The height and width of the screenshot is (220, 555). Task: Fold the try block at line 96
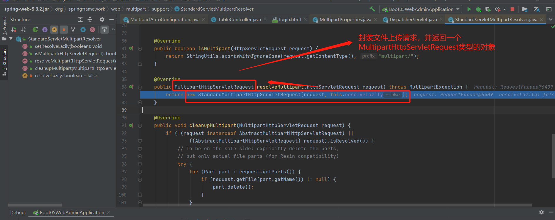coord(140,164)
